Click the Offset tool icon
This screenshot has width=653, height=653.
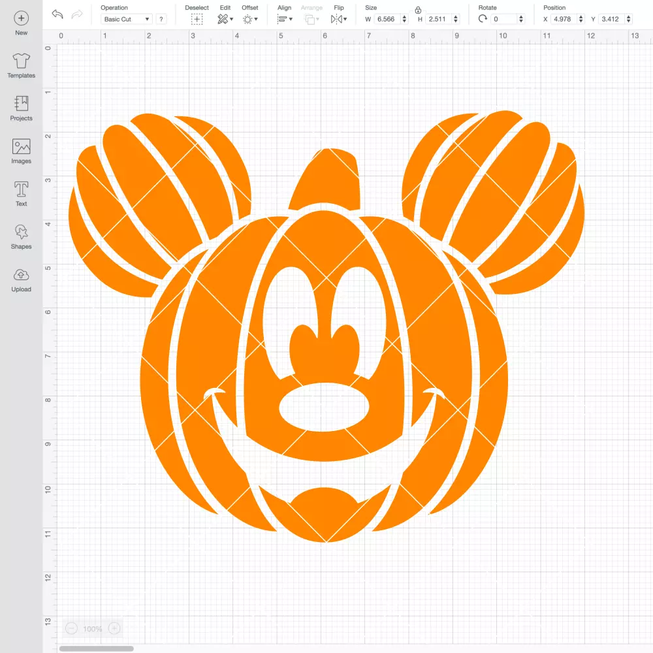pos(247,19)
